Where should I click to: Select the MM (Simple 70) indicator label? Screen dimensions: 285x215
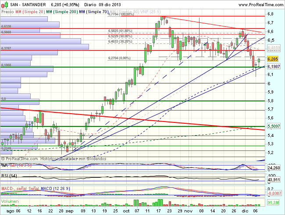pyautogui.click(x=94, y=12)
